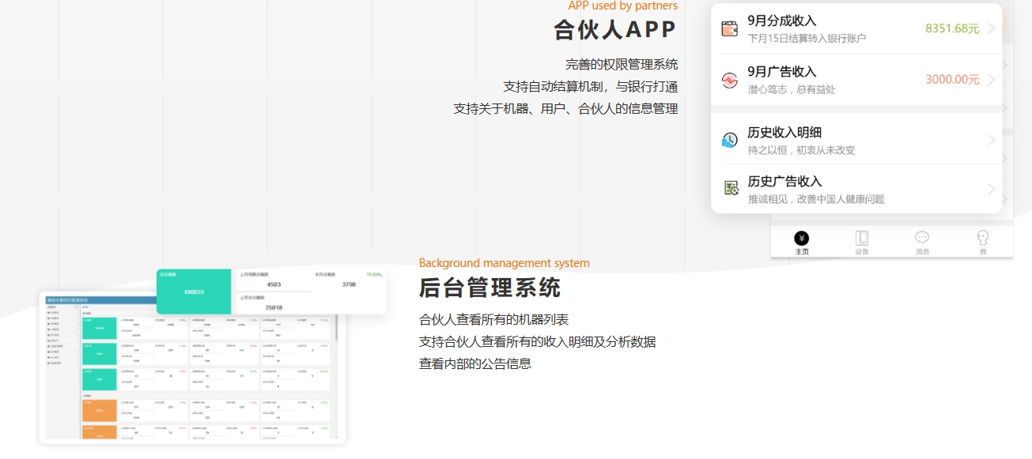Viewport: 1032px width, 459px height.
Task: Click the orange APP used by partners label
Action: [623, 6]
